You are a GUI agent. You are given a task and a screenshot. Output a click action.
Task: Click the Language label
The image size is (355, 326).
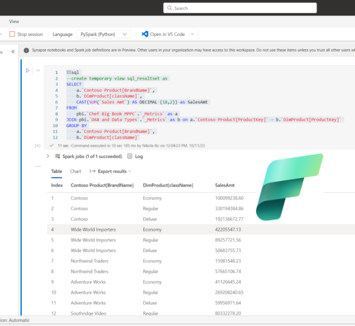(62, 34)
